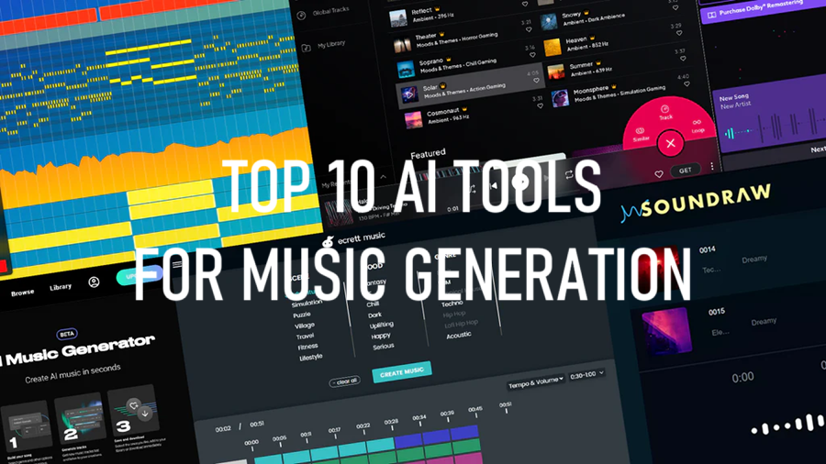Favorite the Soprano track with its heart
The image size is (826, 464).
[x=532, y=55]
